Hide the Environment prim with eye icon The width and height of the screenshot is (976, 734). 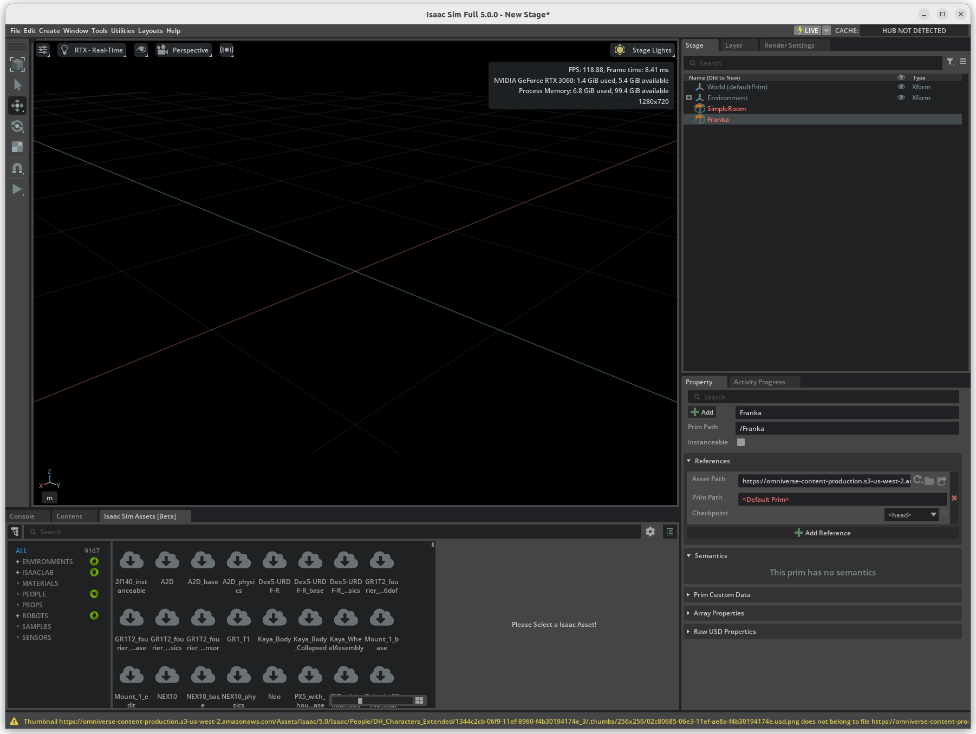point(901,98)
